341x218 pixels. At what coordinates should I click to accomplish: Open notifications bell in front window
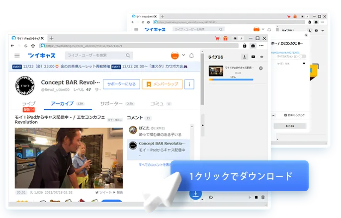[191, 56]
